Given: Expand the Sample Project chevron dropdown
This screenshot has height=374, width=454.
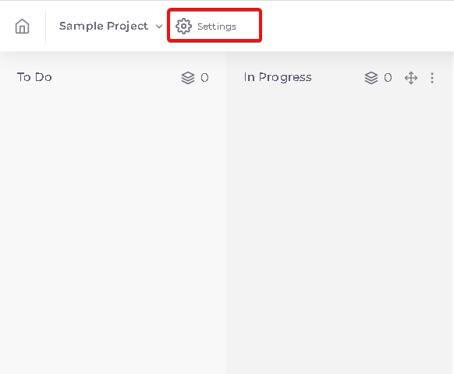Looking at the screenshot, I should click(x=159, y=26).
